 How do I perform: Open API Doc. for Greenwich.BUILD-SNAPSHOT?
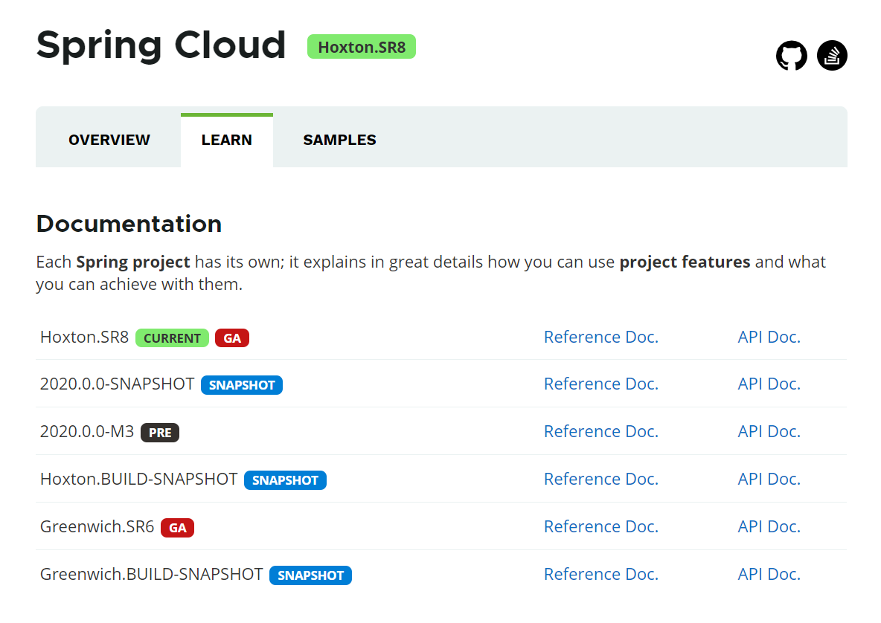[769, 574]
